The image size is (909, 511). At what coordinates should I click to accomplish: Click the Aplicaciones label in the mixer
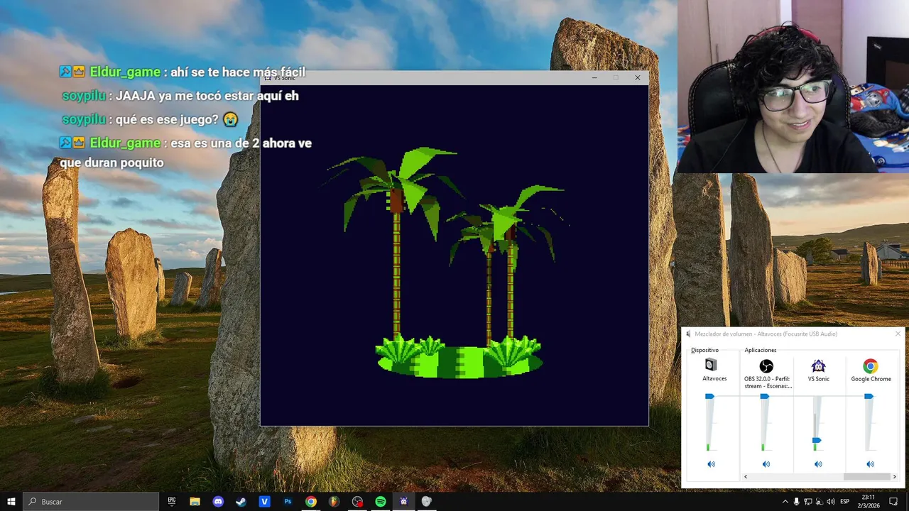tap(761, 350)
